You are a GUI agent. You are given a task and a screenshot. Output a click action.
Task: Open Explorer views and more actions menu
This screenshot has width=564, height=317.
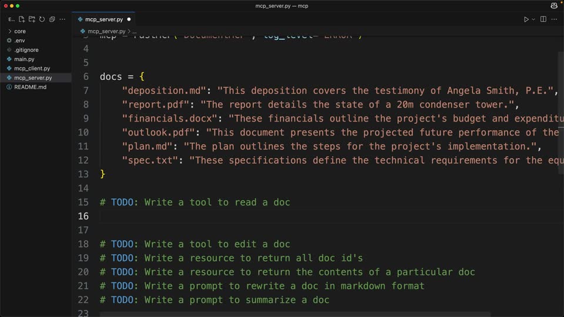pos(62,19)
